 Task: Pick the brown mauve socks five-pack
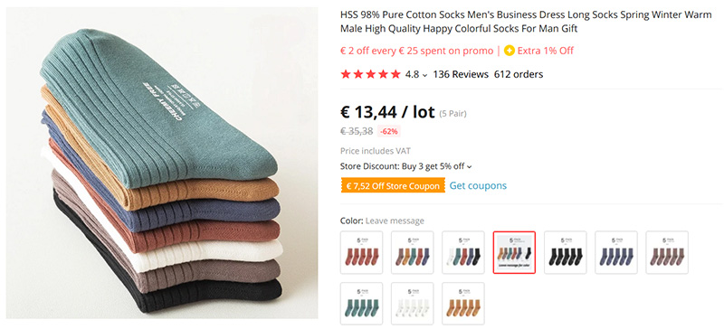pos(667,252)
